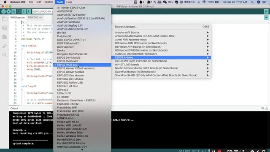Open the board selector ESP32 PICO-D4 dropdown
This screenshot has width=270, height=152.
click(43, 11)
